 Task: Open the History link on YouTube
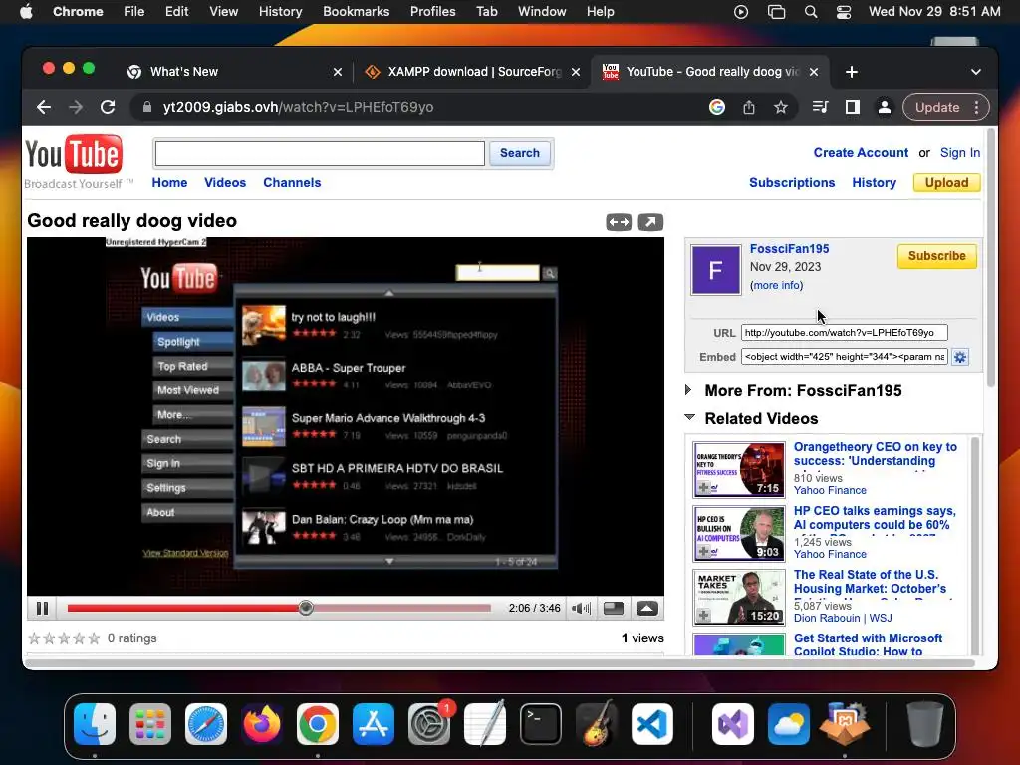874,183
